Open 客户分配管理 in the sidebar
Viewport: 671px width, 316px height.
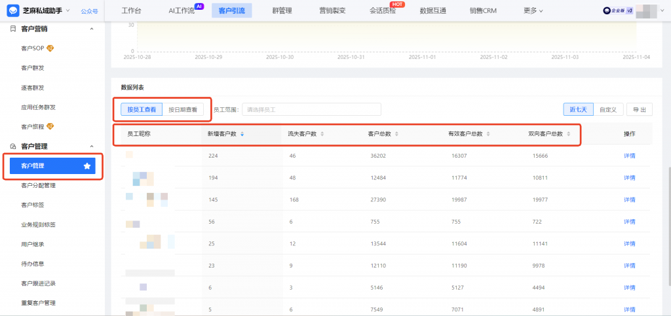coord(38,185)
